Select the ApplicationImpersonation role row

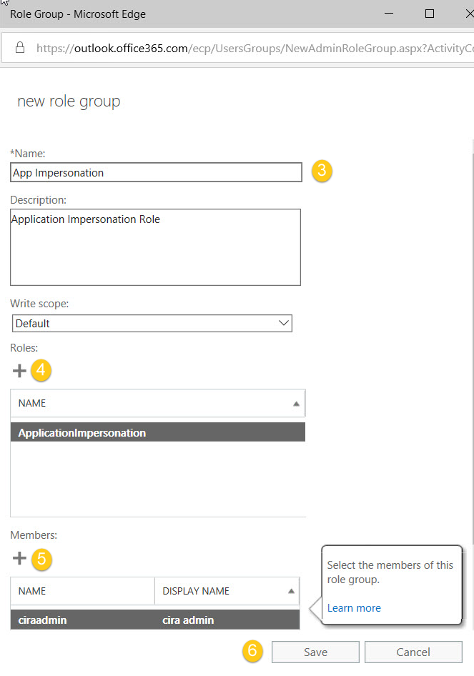click(157, 432)
